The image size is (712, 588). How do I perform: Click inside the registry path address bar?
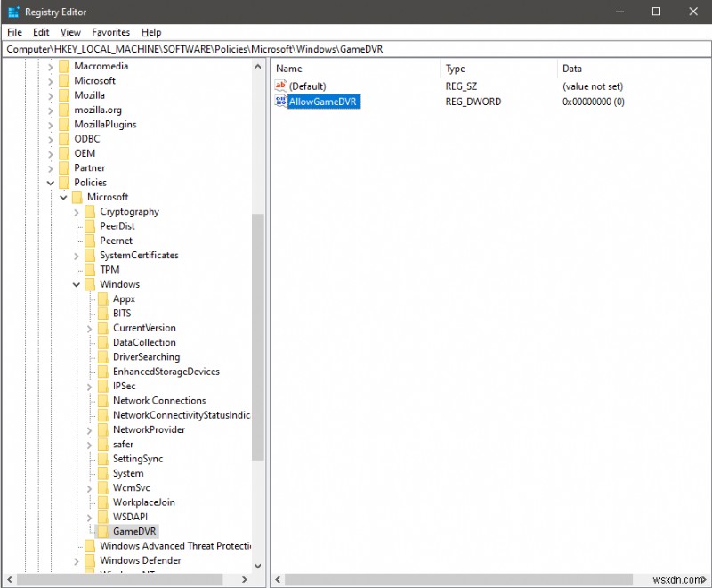(x=356, y=49)
